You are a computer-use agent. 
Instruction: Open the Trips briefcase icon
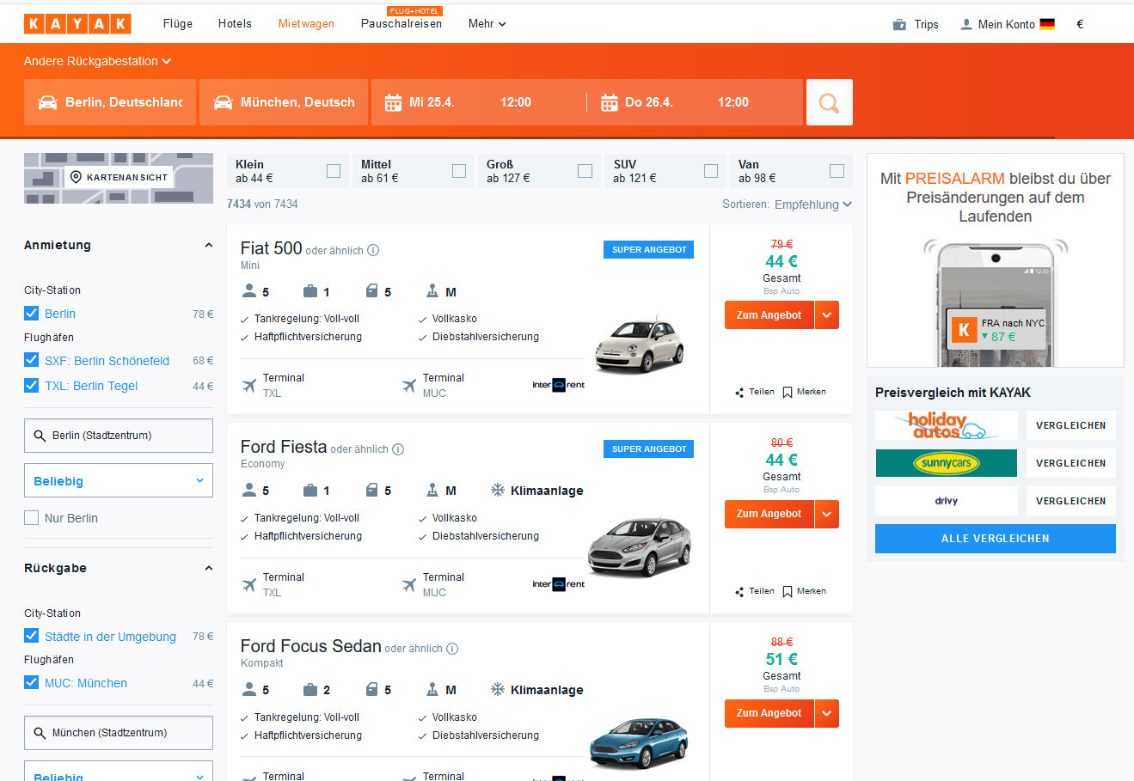pyautogui.click(x=899, y=24)
